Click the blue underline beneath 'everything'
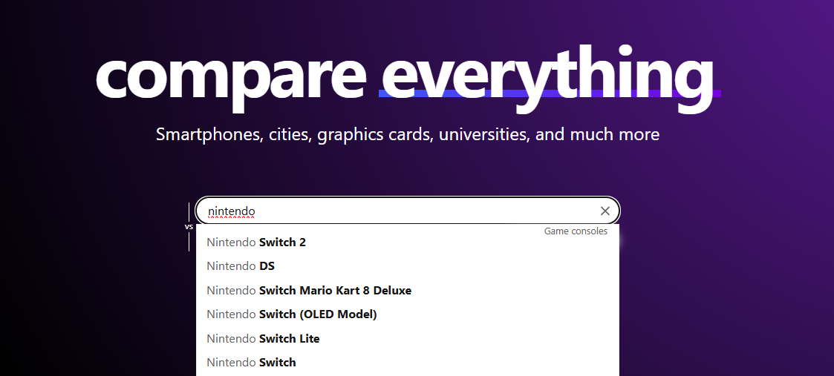Screen dimensions: 834x376 coord(550,94)
